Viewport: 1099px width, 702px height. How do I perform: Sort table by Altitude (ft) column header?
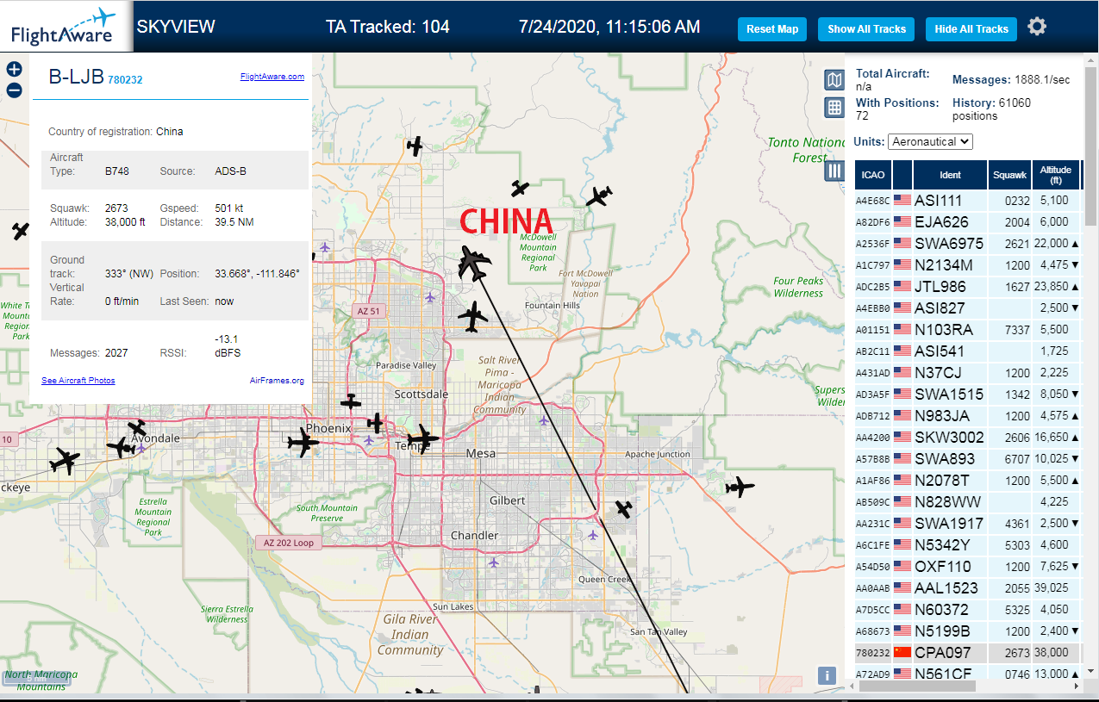[1055, 175]
